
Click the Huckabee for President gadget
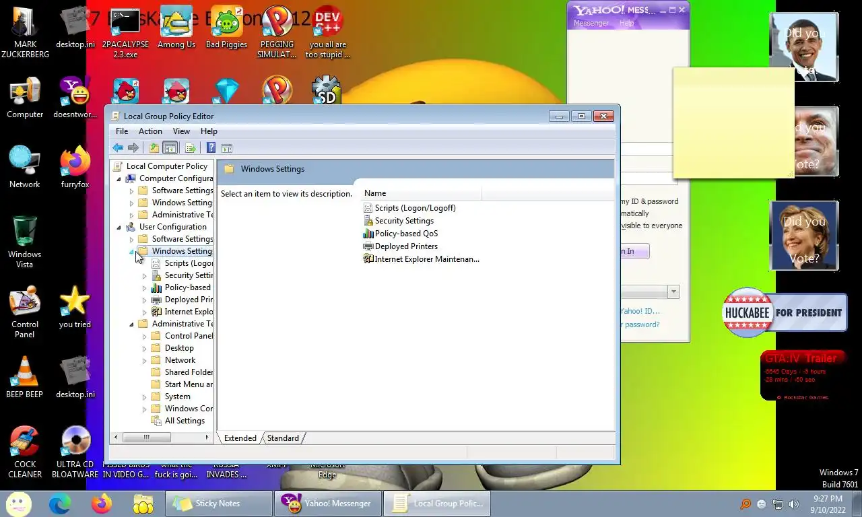point(784,312)
